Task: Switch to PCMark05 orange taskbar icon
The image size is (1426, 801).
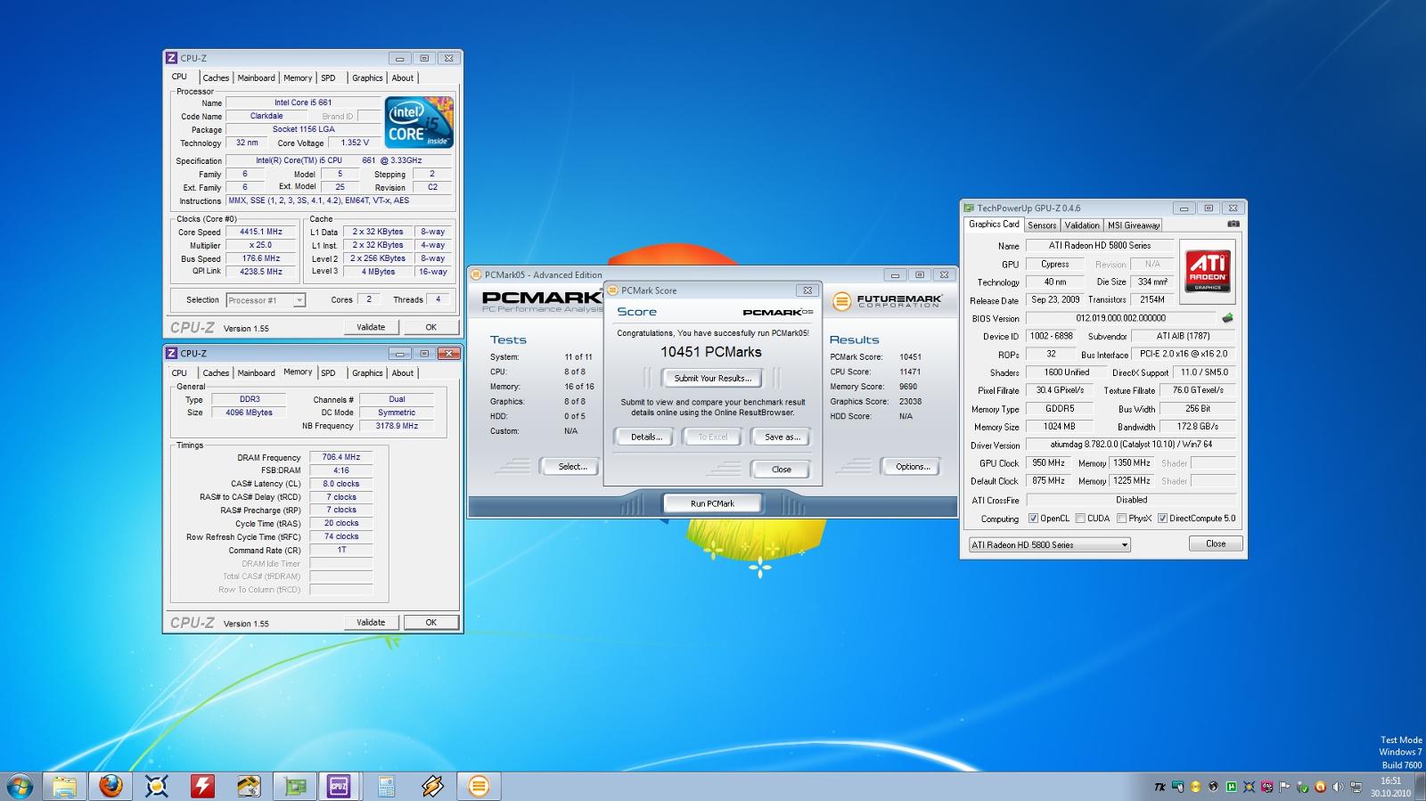Action: pos(479,786)
